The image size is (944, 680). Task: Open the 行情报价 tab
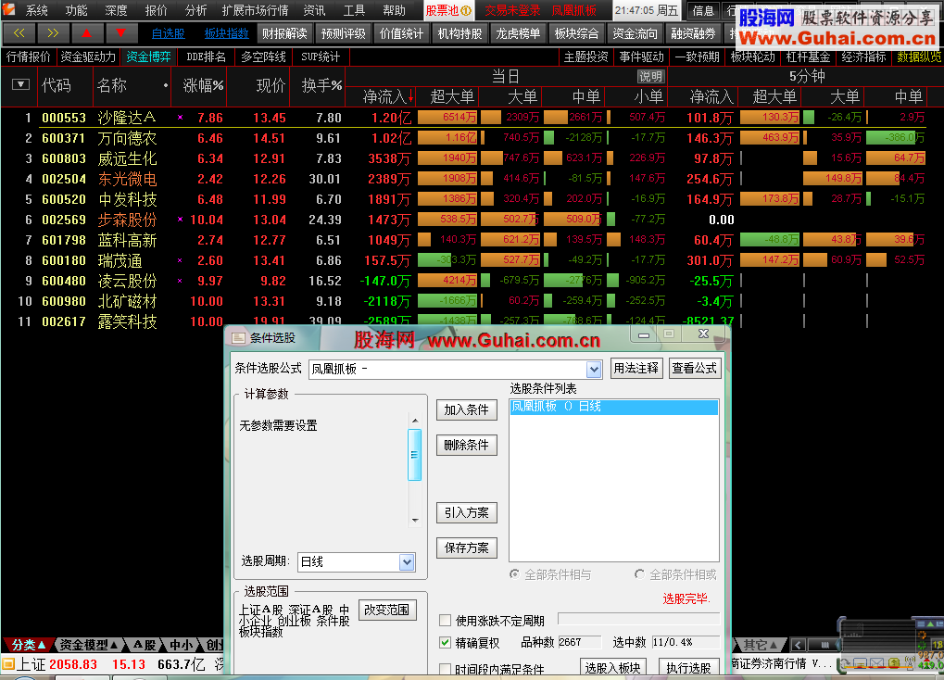point(29,57)
